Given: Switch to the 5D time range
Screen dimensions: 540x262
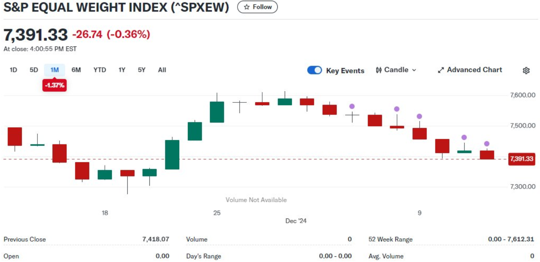Looking at the screenshot, I should (x=34, y=70).
